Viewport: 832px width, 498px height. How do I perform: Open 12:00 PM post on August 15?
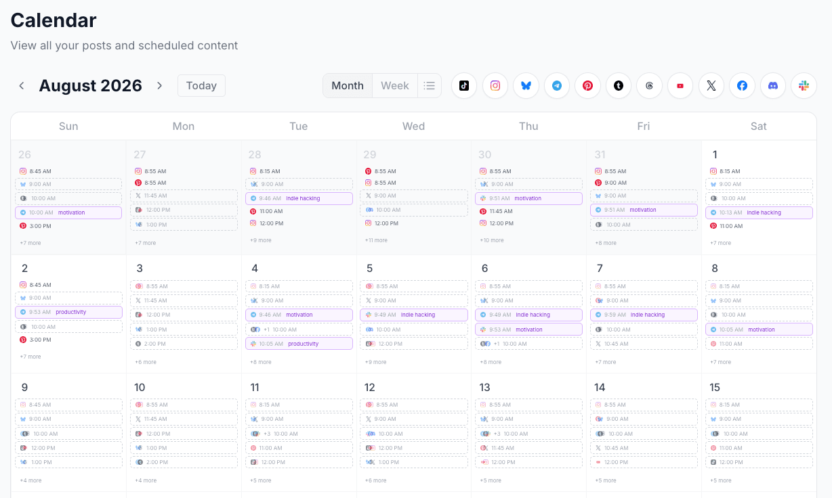(x=759, y=462)
